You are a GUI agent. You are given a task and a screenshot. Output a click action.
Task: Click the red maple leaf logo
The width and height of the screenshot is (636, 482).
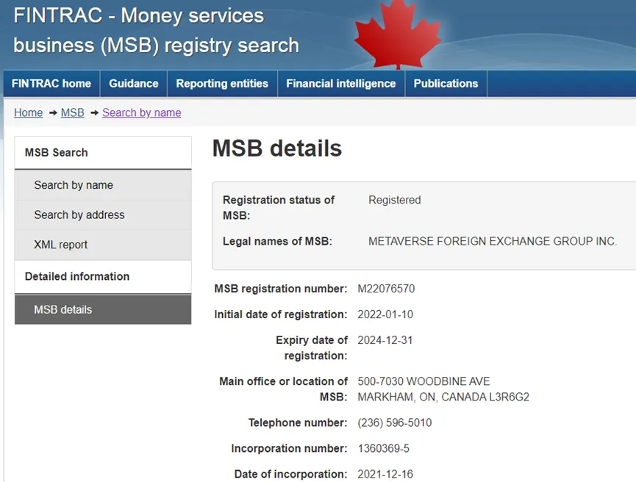pos(398,36)
